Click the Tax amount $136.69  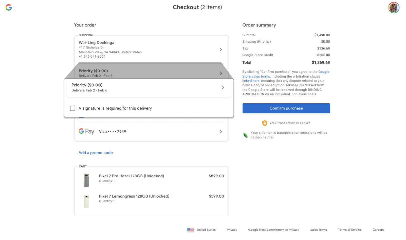(324, 49)
